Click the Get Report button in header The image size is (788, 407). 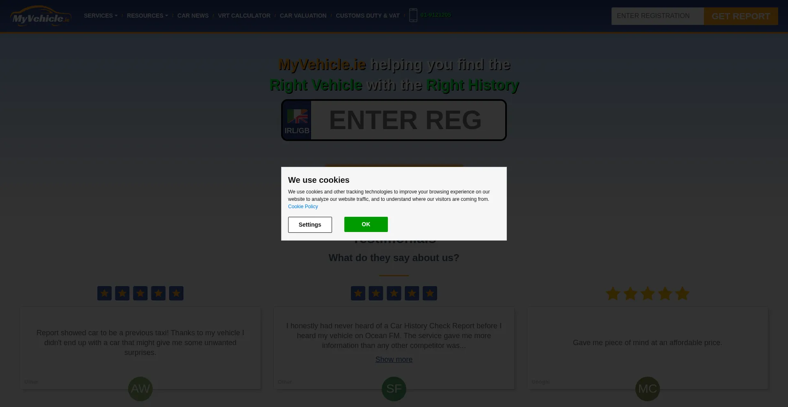pyautogui.click(x=741, y=16)
